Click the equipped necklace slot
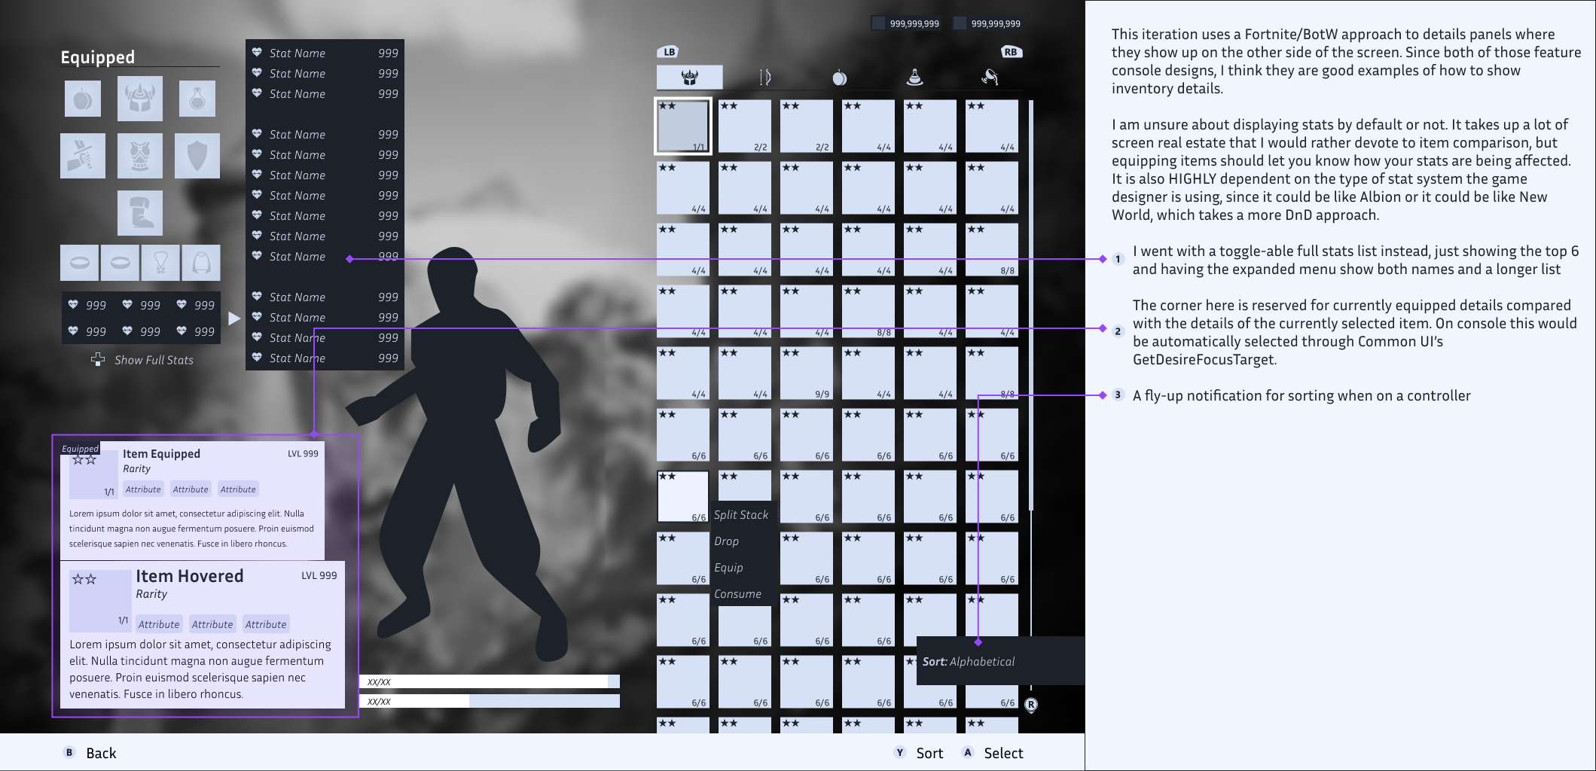 160,263
